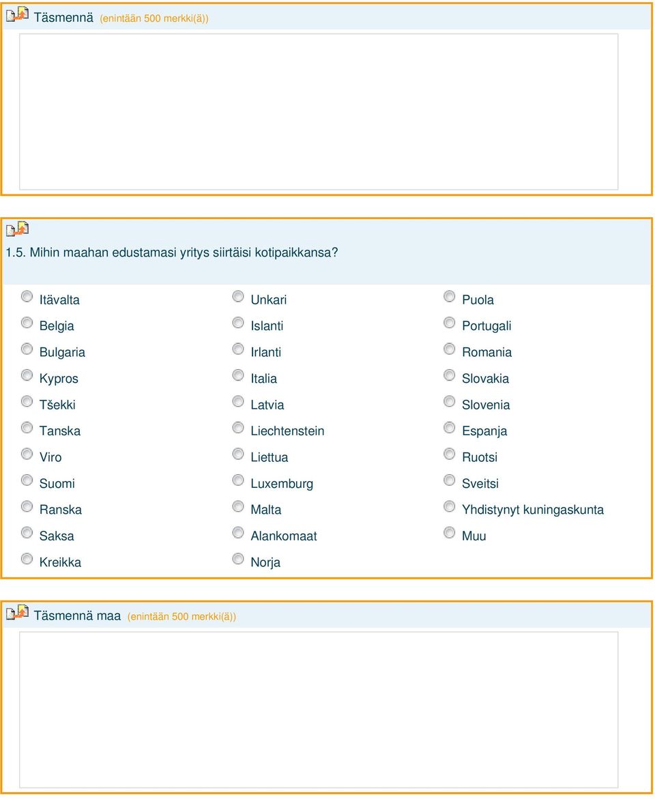The height and width of the screenshot is (799, 655).
Task: Select the Liechtenstein radio button
Action: pyautogui.click(x=238, y=428)
